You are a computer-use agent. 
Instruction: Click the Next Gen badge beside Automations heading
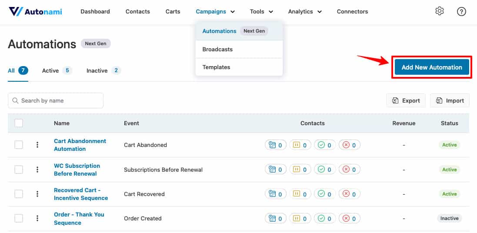point(96,43)
